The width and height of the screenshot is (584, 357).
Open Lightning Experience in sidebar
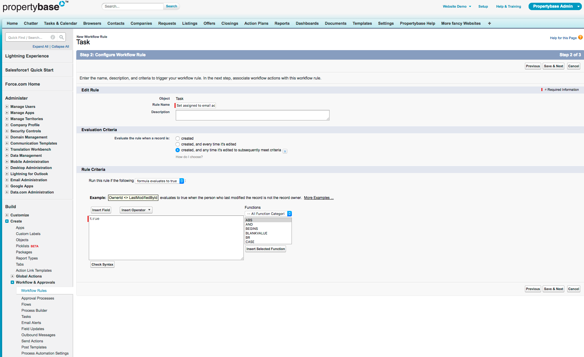click(x=27, y=56)
